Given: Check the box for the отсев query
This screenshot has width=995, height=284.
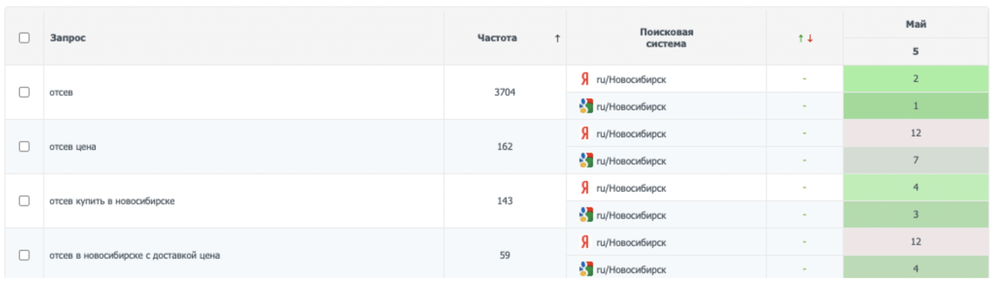Looking at the screenshot, I should [24, 92].
